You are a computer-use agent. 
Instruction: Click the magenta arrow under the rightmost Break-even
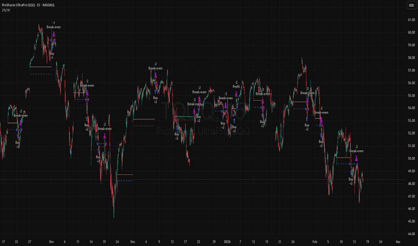357,158
